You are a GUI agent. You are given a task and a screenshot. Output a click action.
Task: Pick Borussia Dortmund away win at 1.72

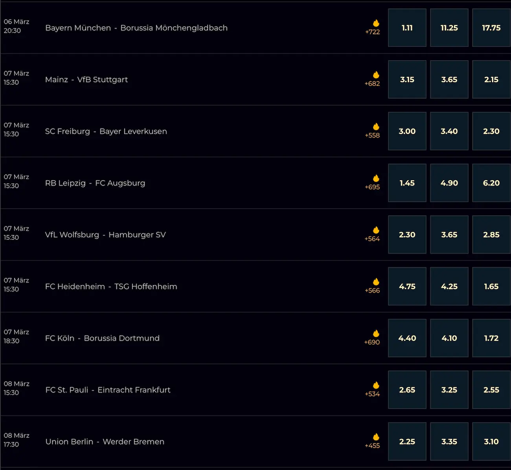tap(491, 338)
